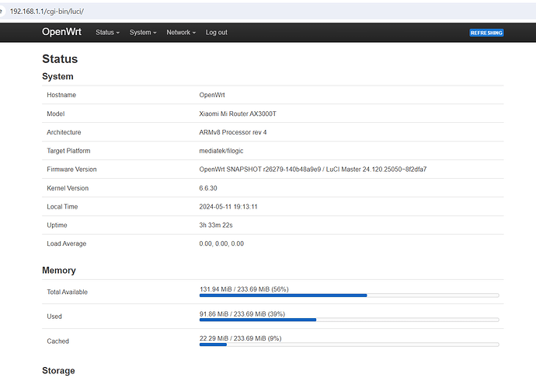This screenshot has width=536, height=378.
Task: Click the Storage section heading
Action: click(x=58, y=370)
